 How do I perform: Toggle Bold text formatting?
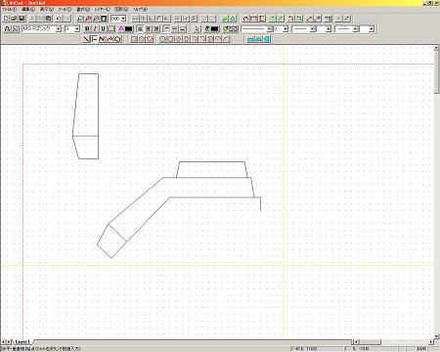[x=87, y=29]
